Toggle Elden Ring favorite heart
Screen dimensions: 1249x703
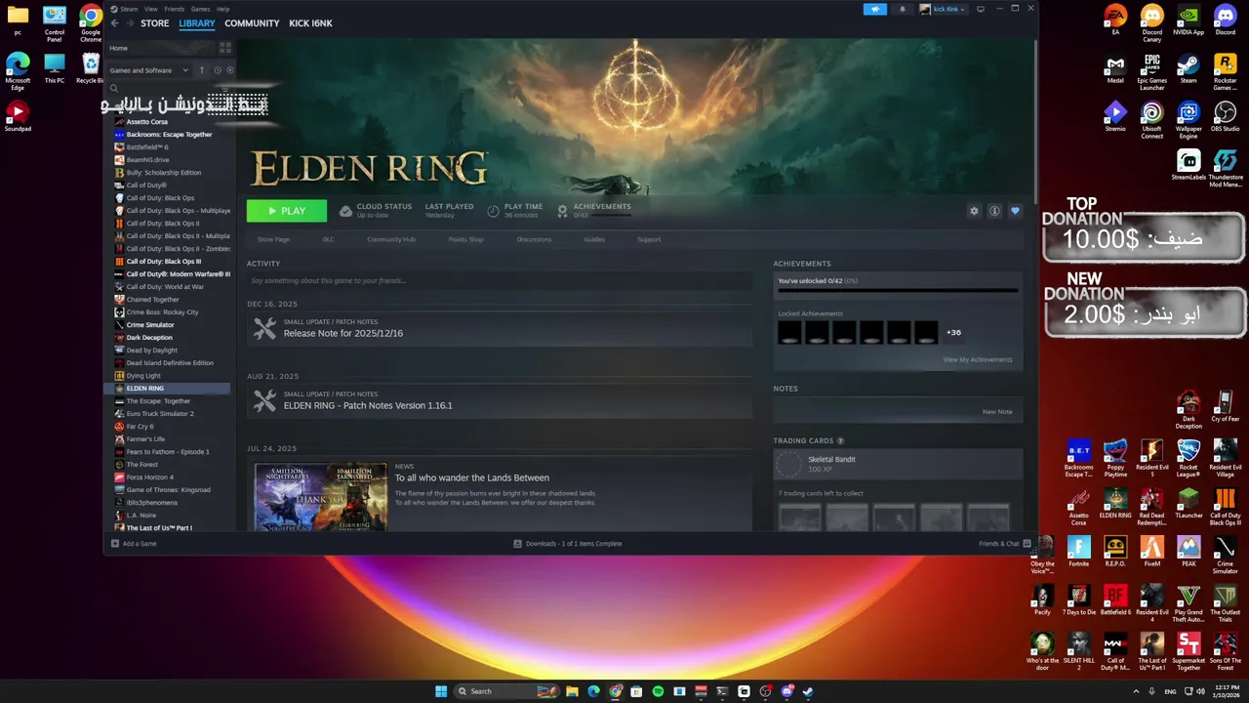point(1015,211)
